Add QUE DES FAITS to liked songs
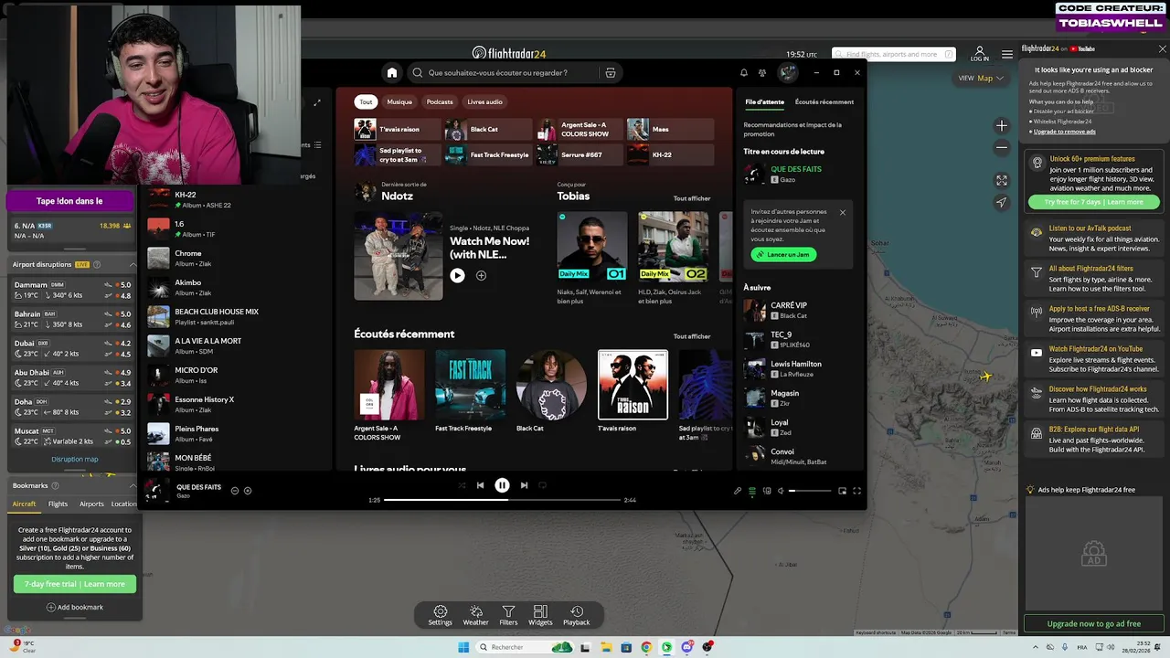 [x=247, y=491]
